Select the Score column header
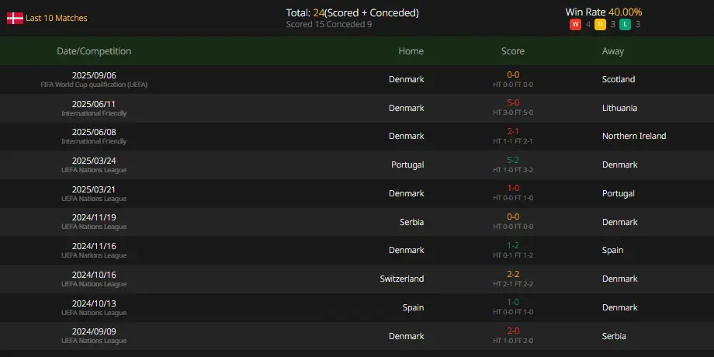The width and height of the screenshot is (714, 357). coord(513,51)
